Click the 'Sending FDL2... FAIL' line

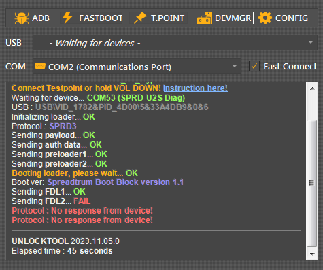(x=51, y=201)
